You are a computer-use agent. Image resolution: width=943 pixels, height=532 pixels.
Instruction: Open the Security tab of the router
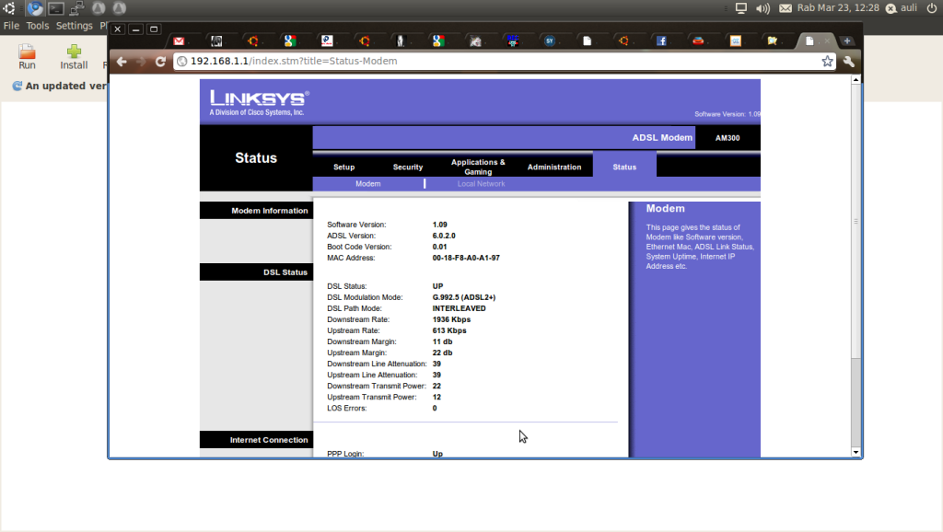click(x=408, y=168)
